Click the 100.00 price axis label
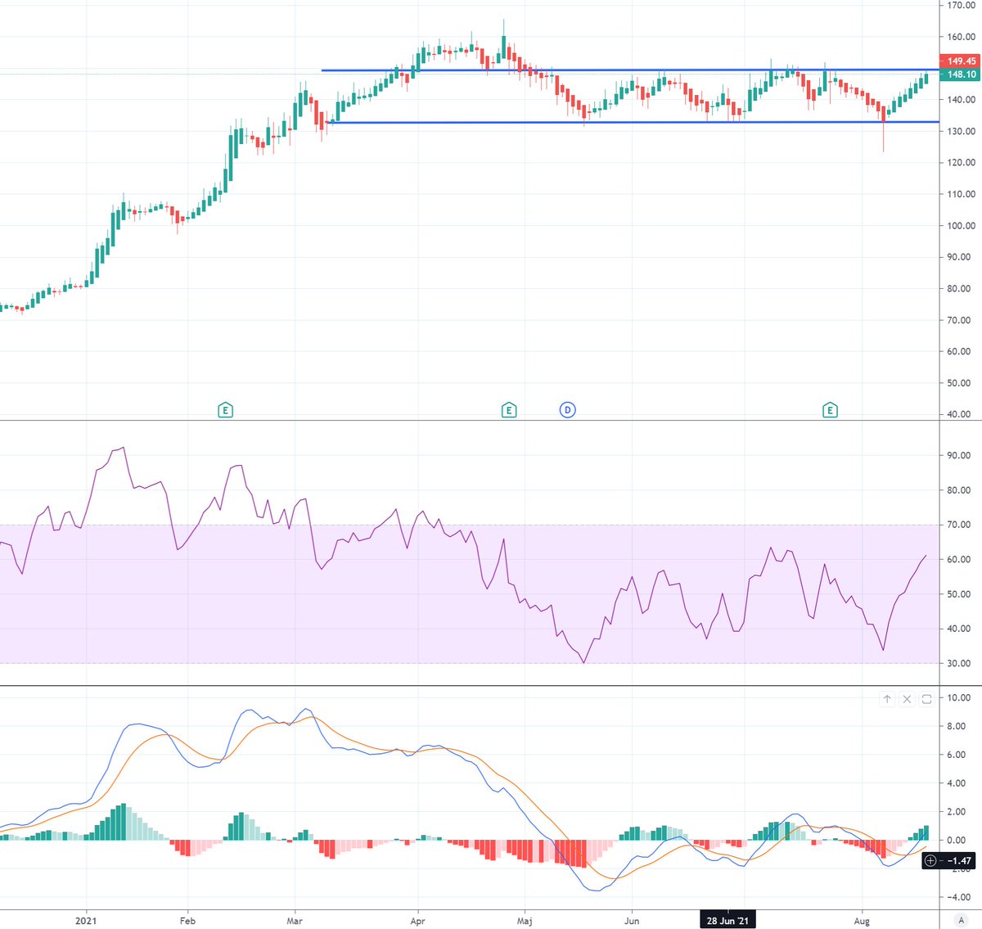 (x=961, y=225)
